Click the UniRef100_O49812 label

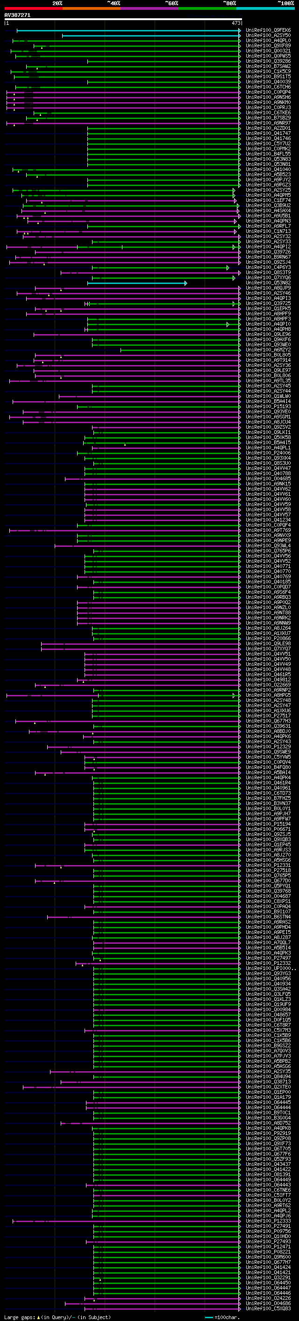coord(268,680)
